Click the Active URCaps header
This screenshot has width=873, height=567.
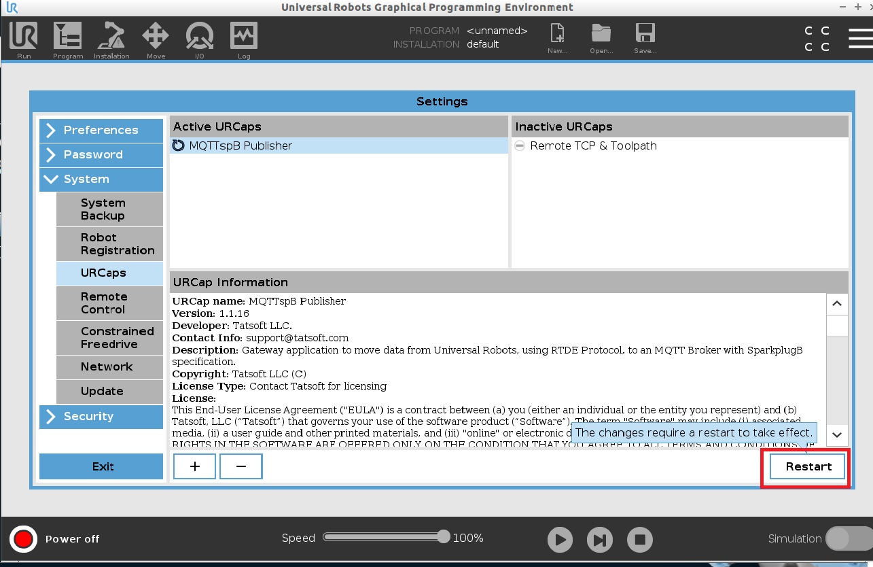(x=339, y=126)
